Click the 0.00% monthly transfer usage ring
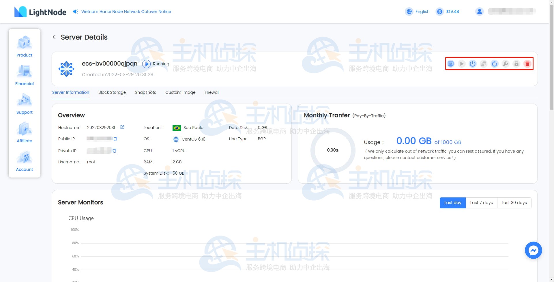 pyautogui.click(x=333, y=150)
